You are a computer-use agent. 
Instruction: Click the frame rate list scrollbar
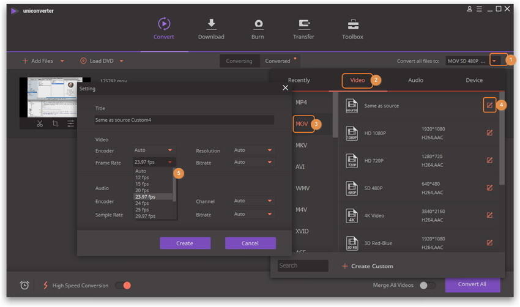[174, 184]
